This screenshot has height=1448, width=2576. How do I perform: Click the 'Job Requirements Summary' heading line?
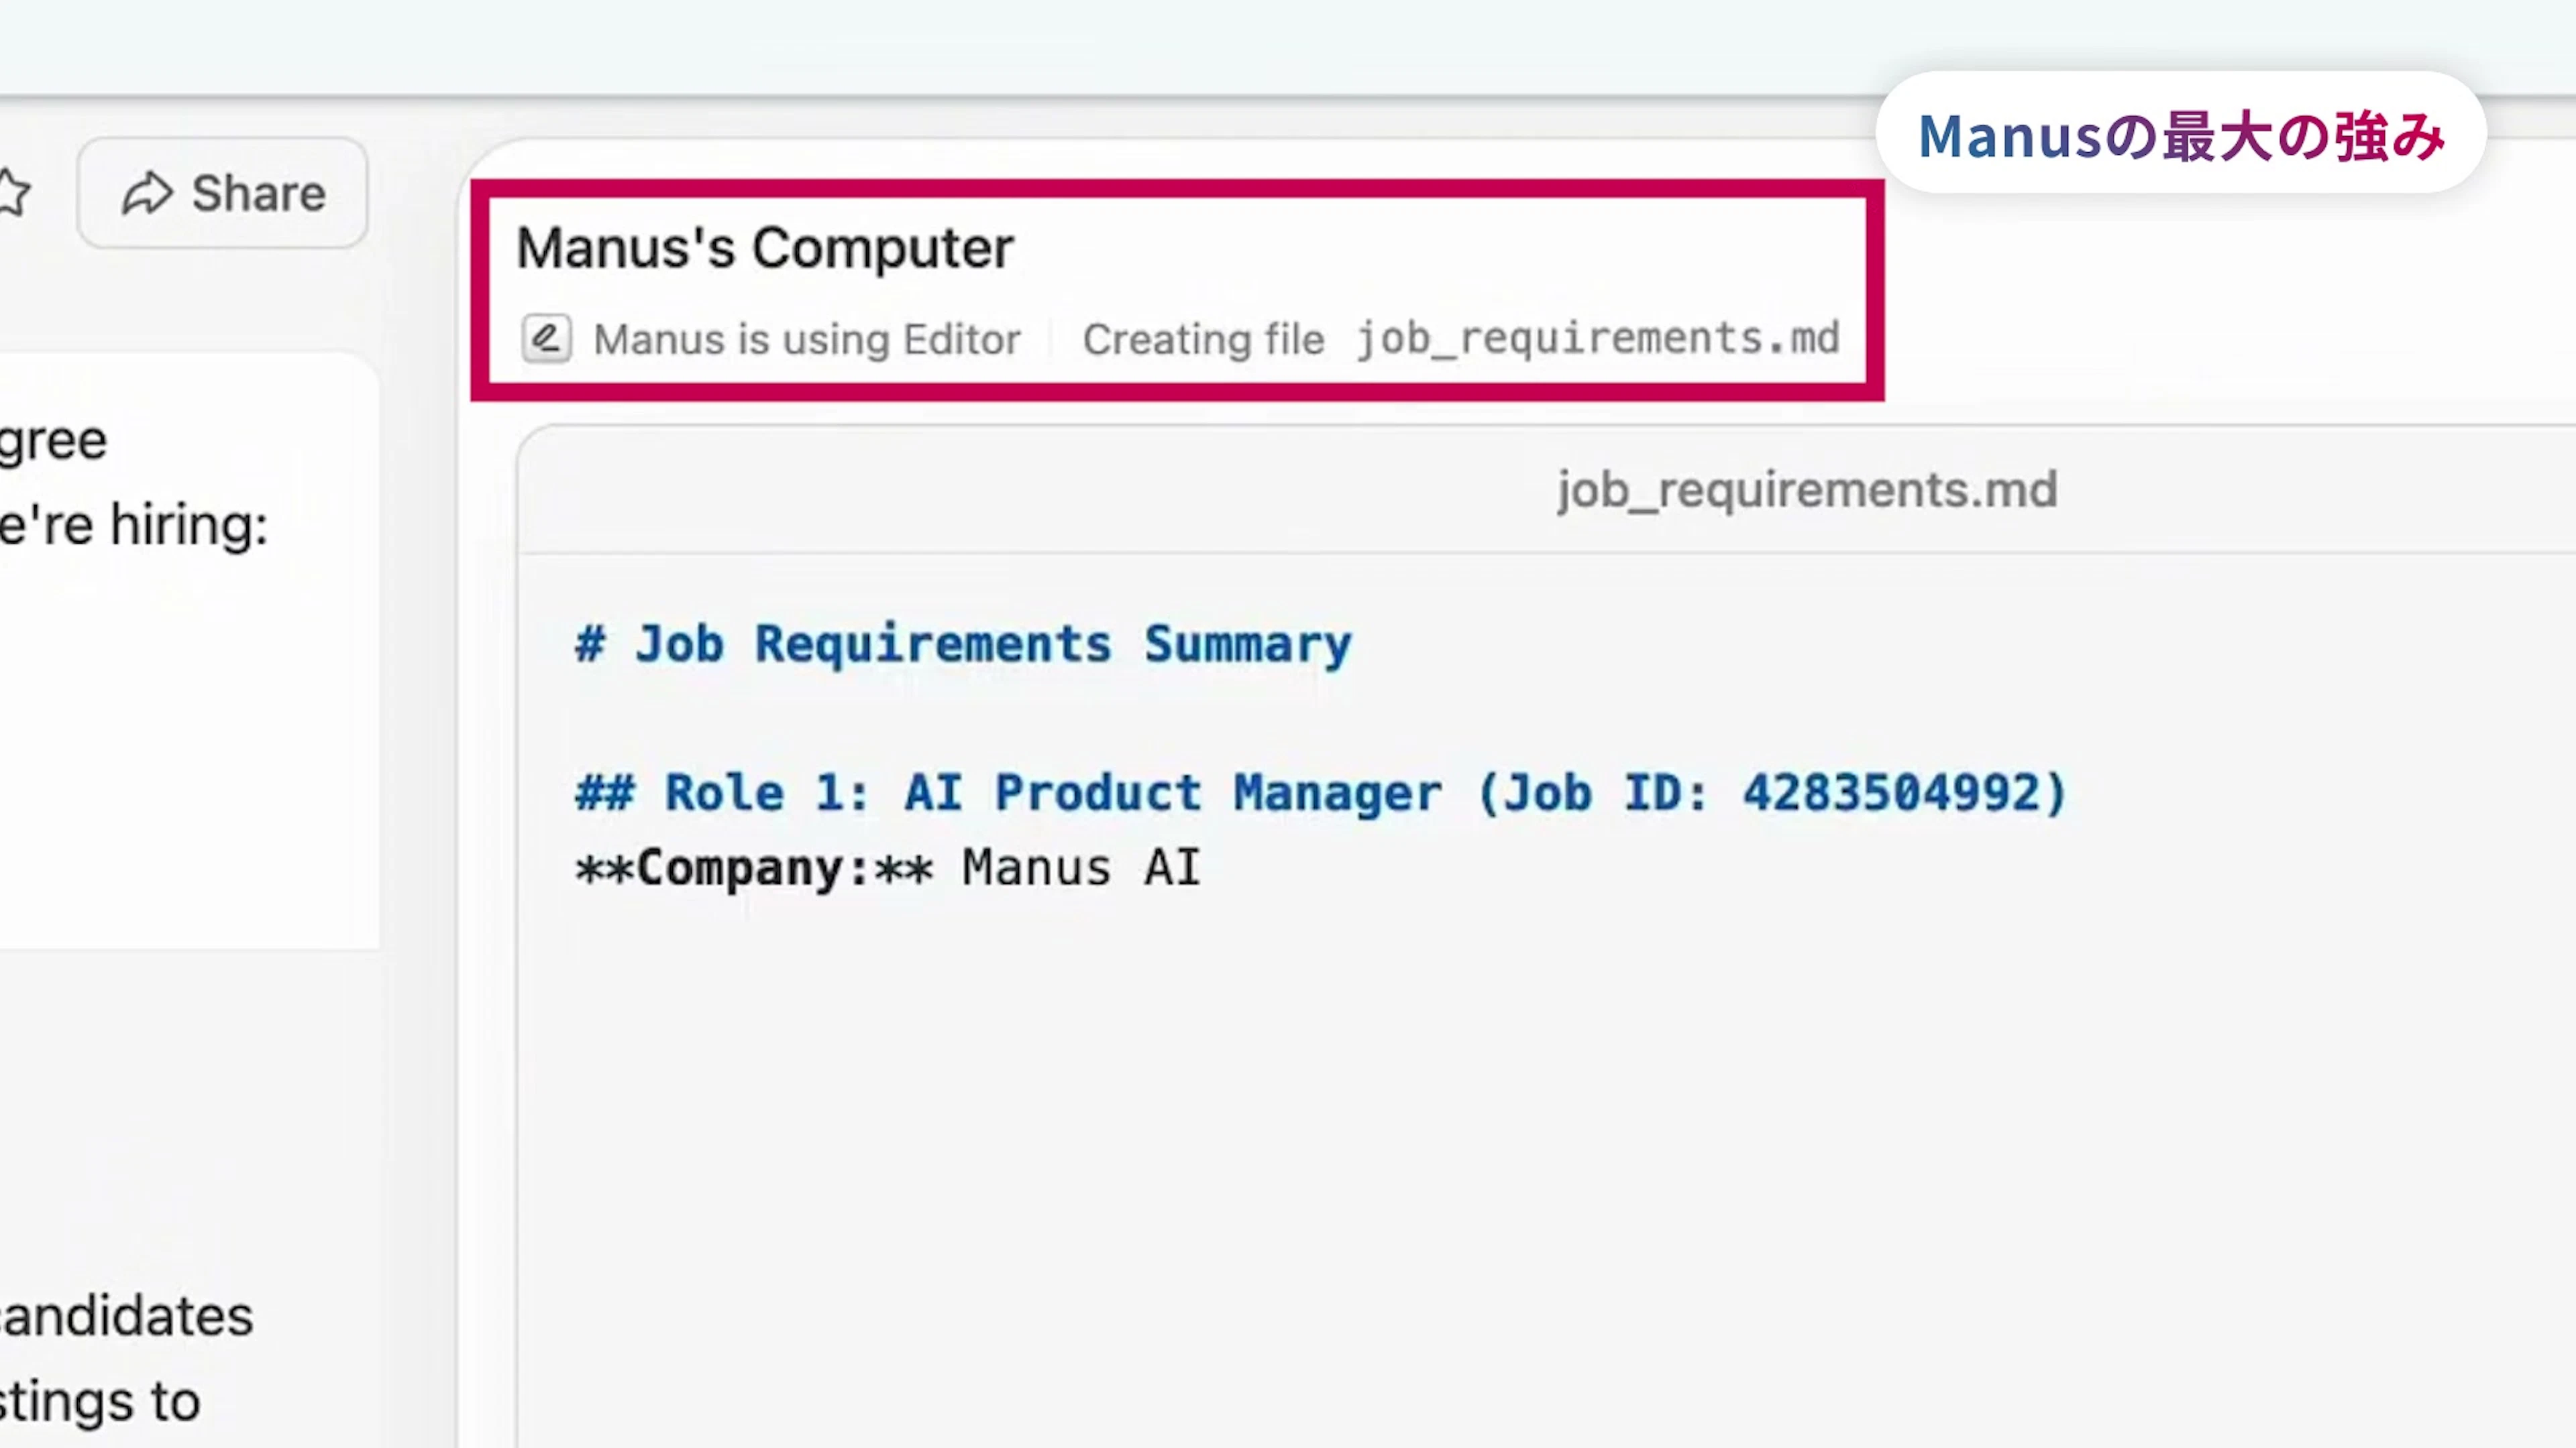pos(963,644)
